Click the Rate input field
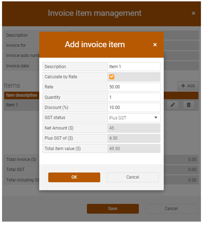Screen dimensions: 204x225 134,87
